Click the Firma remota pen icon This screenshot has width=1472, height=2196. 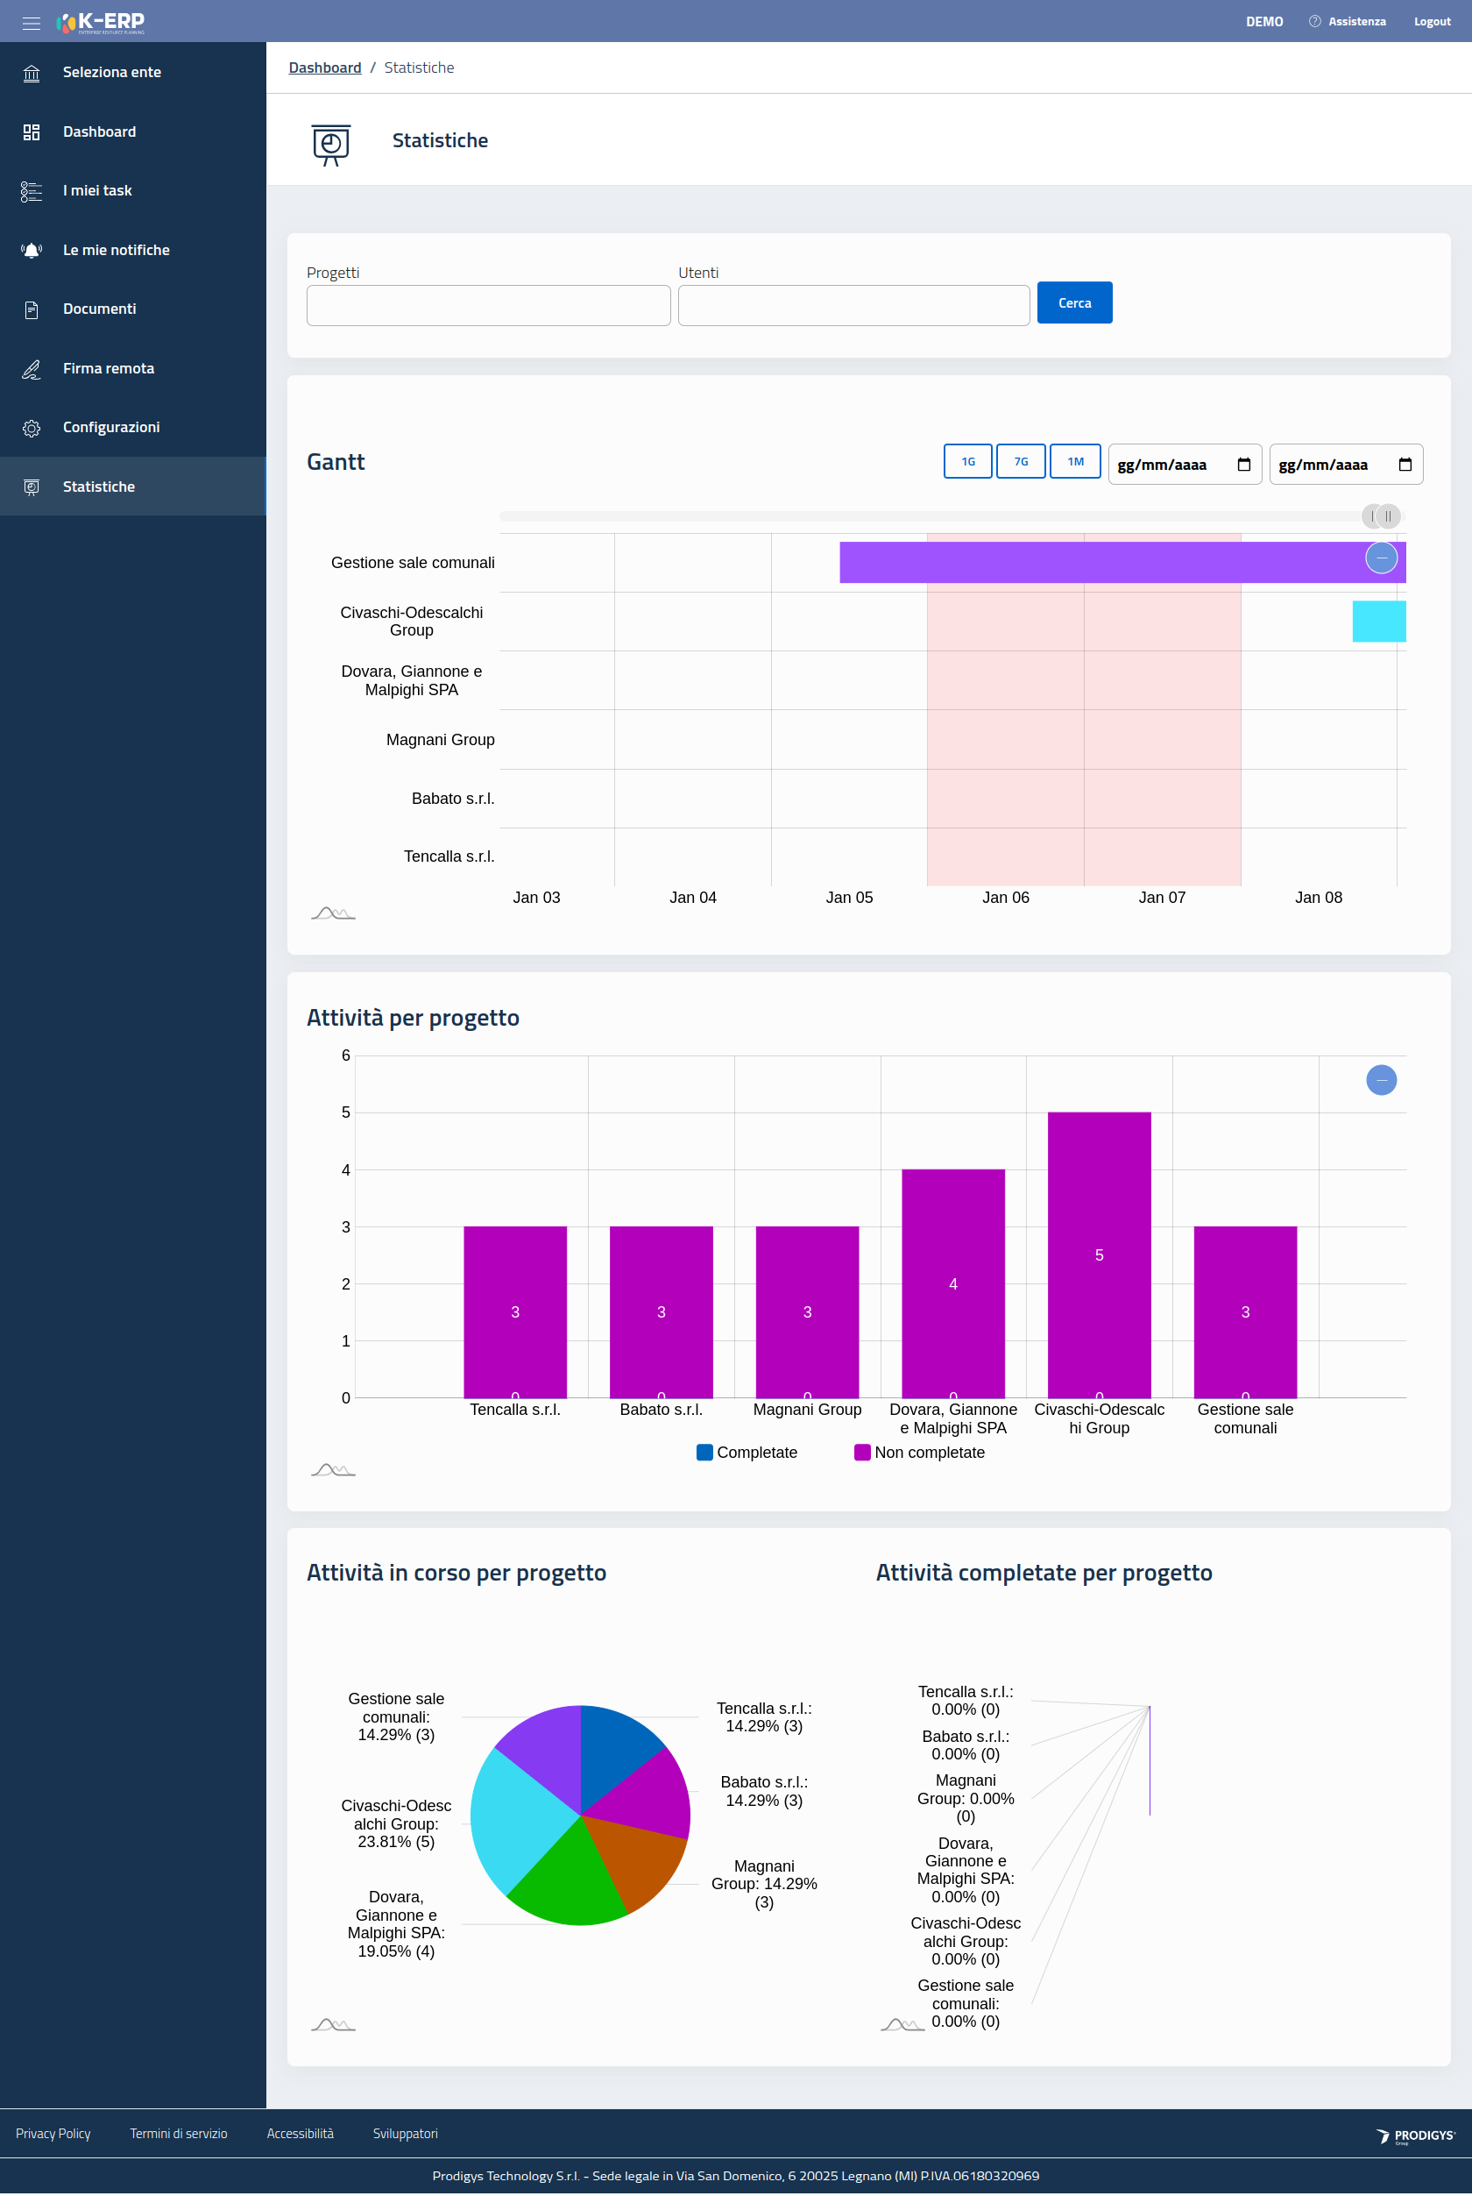point(31,369)
